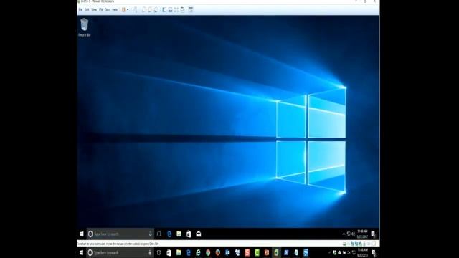
Task: Click the guest volume tray icon
Action: pyautogui.click(x=353, y=234)
